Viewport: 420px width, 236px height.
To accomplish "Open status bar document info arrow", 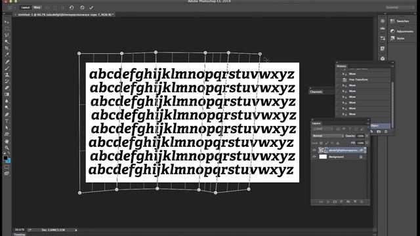I will (76, 230).
